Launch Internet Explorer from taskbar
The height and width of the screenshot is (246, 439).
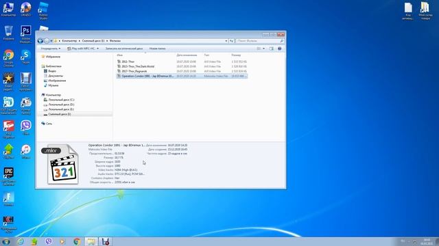point(21,241)
